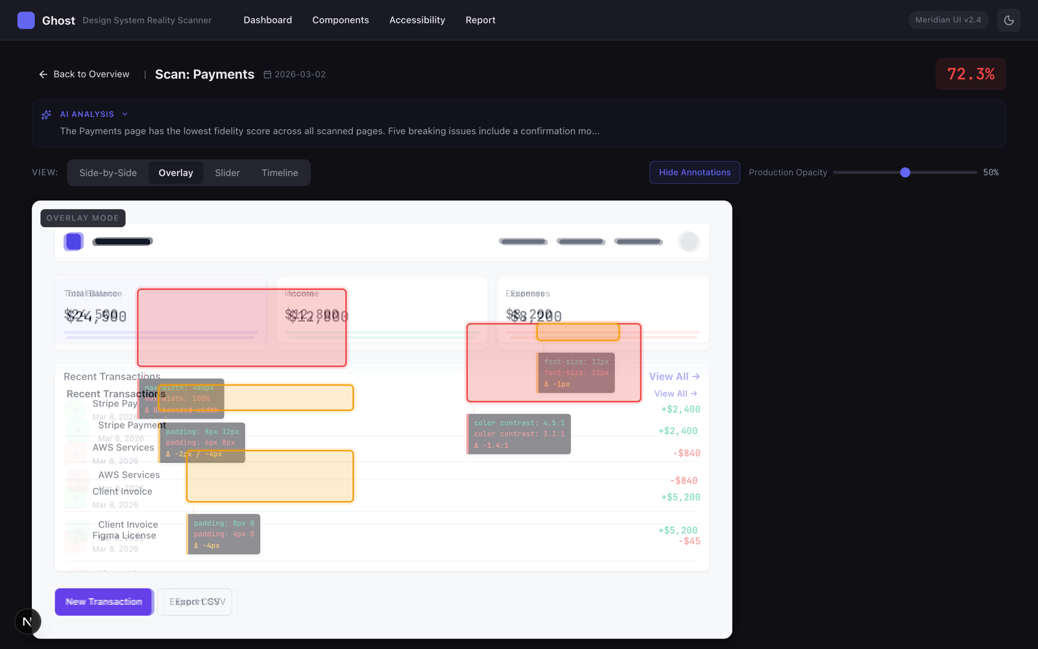Hide annotations on the overlay
The image size is (1038, 649).
pos(694,173)
